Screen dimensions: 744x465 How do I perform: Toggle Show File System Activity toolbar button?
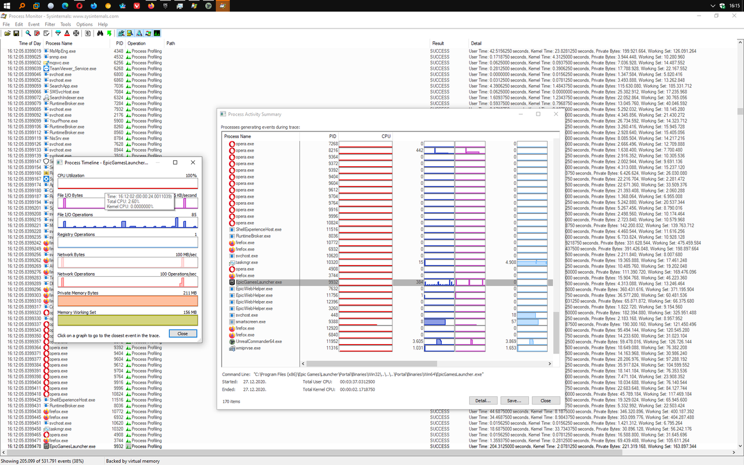tap(130, 33)
